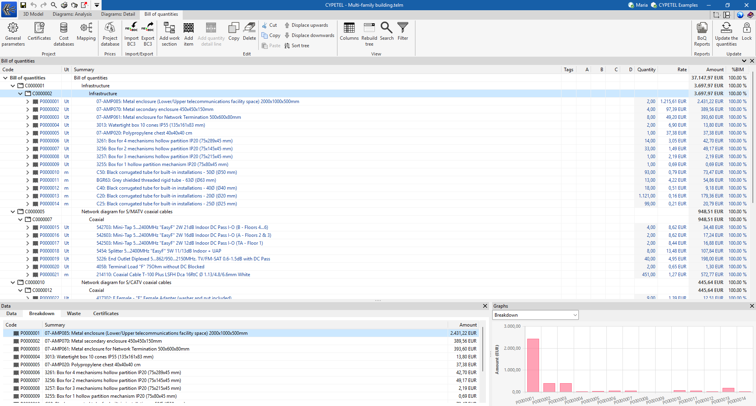Select the Certificates tab in the Data panel

pos(106,314)
